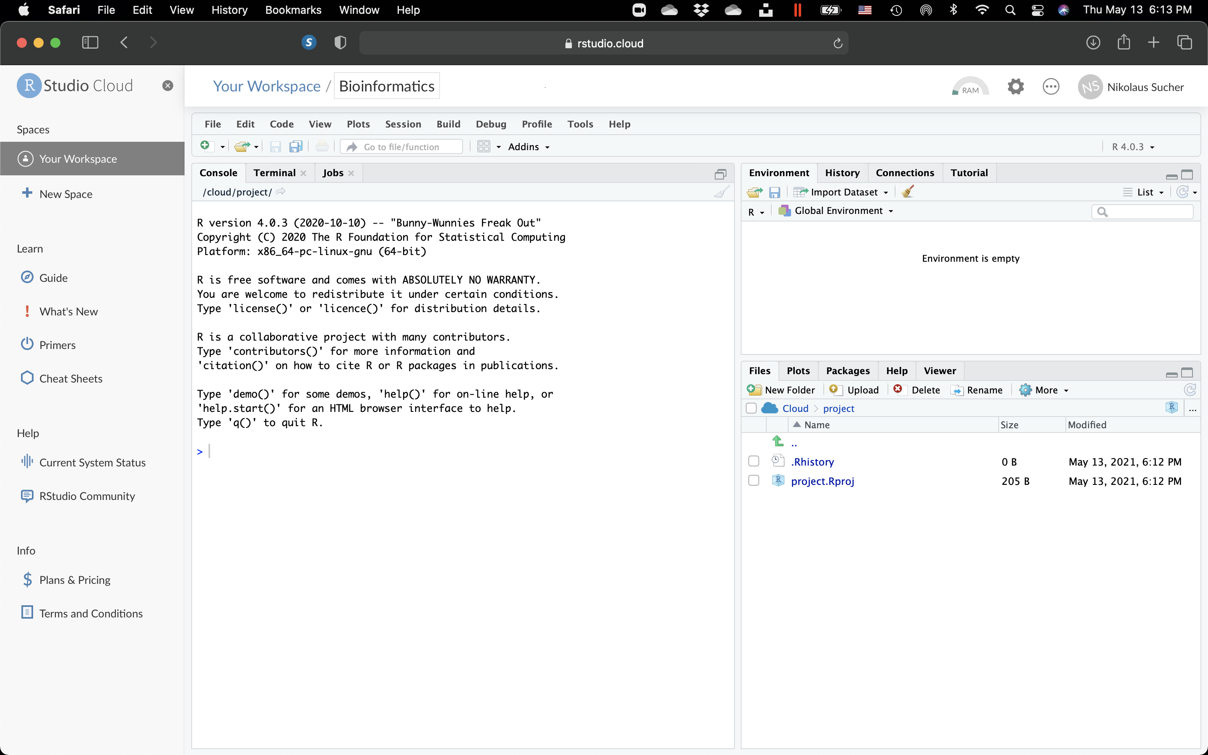
Task: Click the load workspace folder icon in Environment
Action: [x=754, y=192]
